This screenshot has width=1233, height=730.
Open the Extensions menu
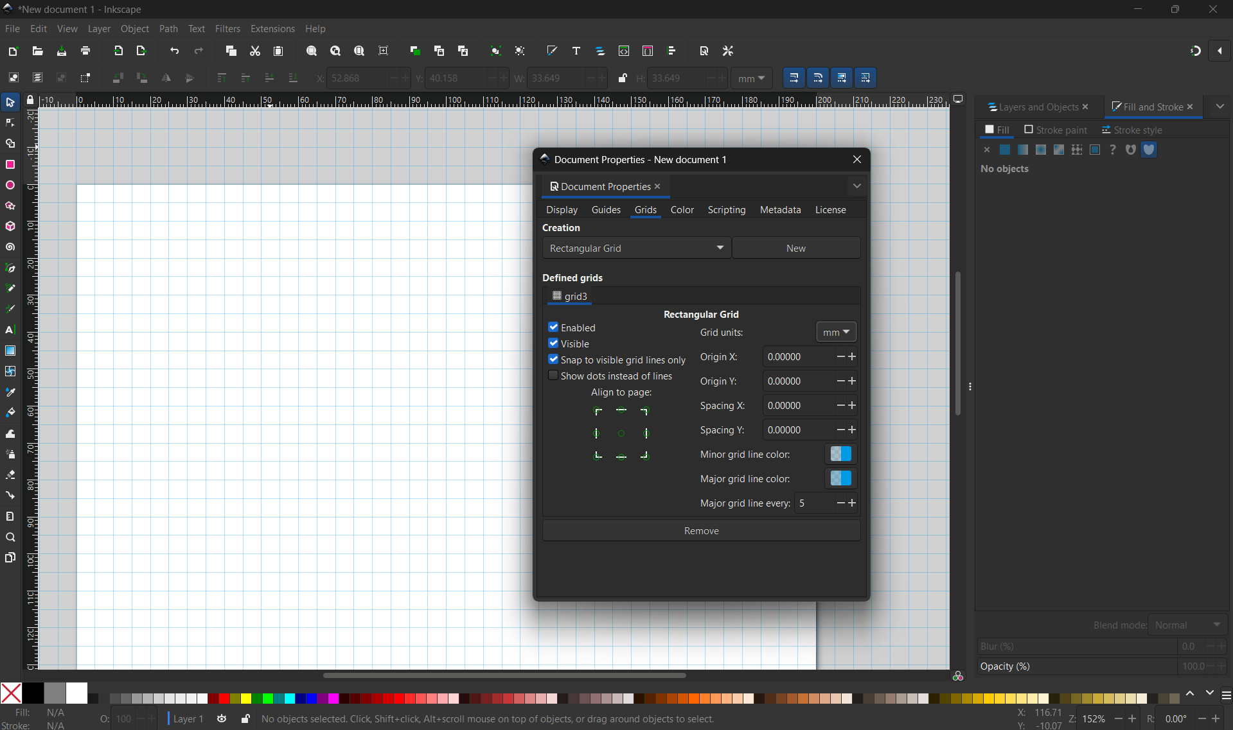click(272, 29)
